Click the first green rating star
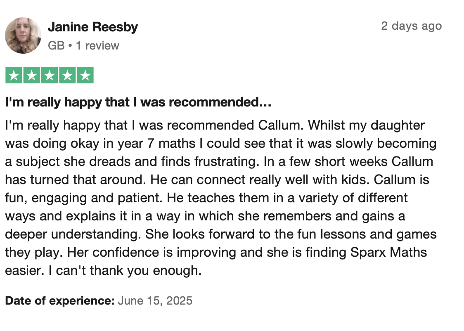Viewport: 464px width, 331px height. point(14,75)
